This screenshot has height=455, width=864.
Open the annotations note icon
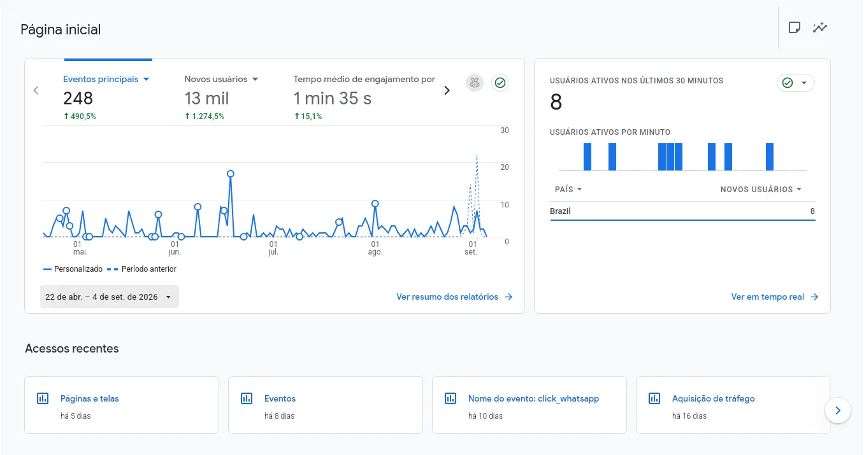794,27
